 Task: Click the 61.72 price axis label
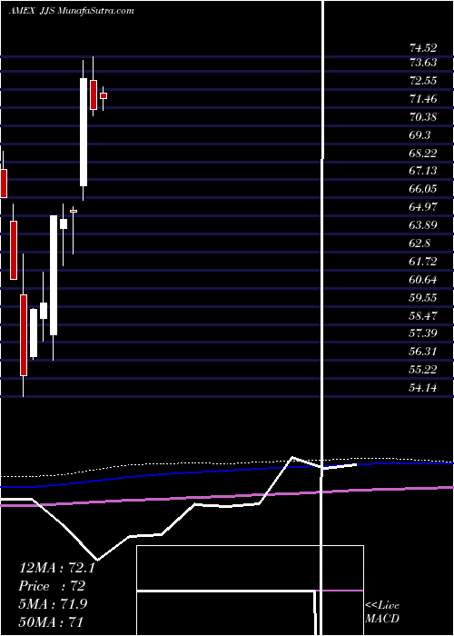(x=423, y=262)
